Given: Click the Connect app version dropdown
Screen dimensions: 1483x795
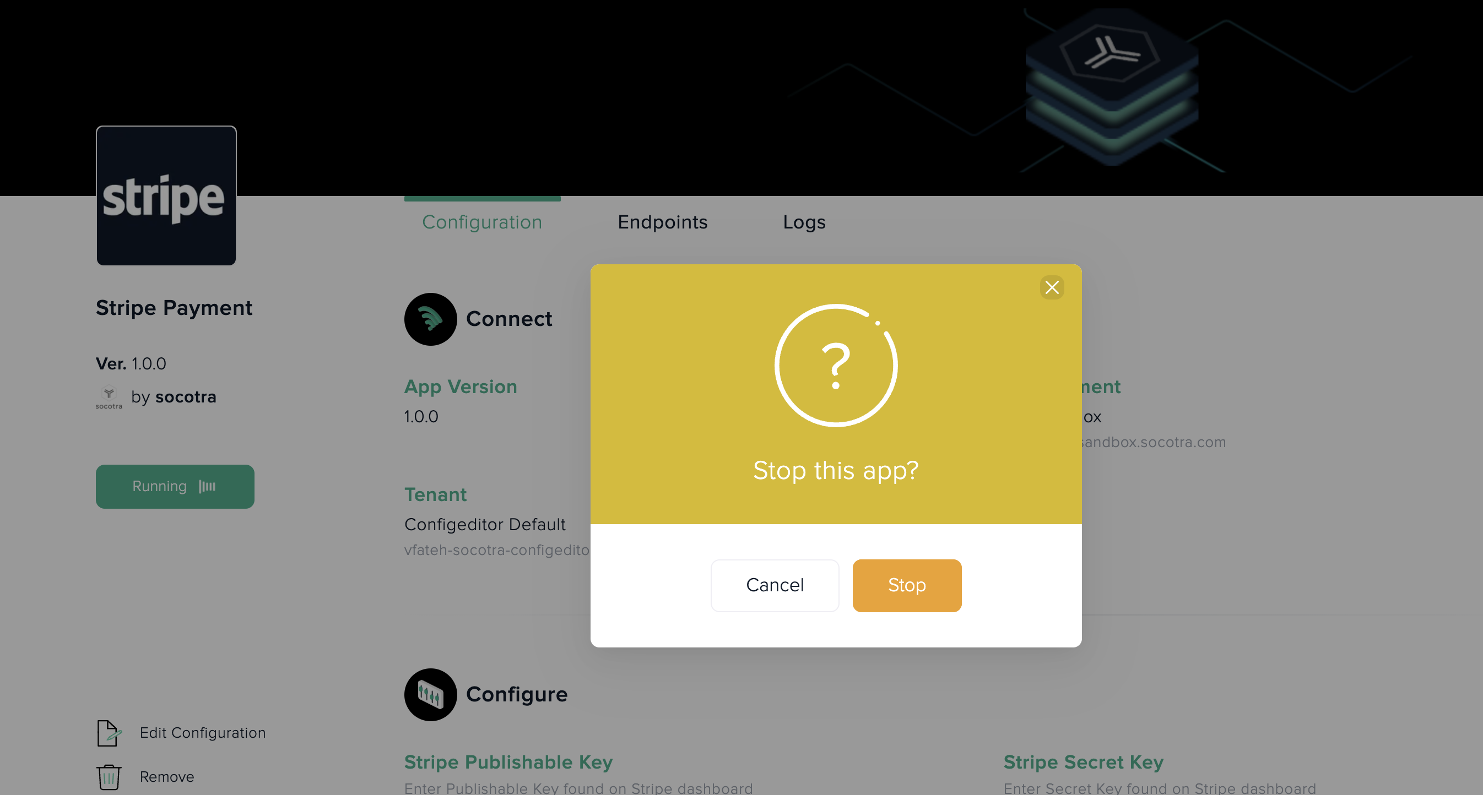Looking at the screenshot, I should click(422, 416).
